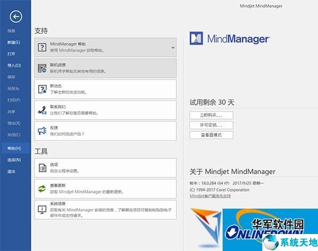This screenshot has height=251, width=318.
Task: Click the 试用剩余 30 天 text
Action: coord(212,102)
